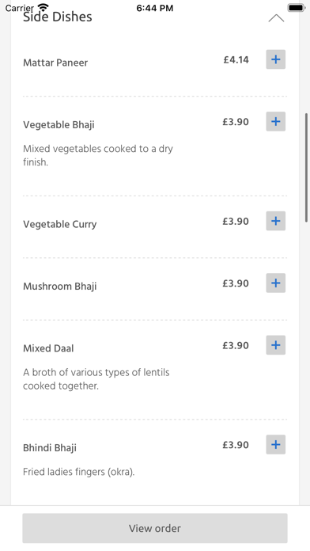Click the £4.14 price of Mattar Paneer
Image resolution: width=310 pixels, height=551 pixels.
tap(236, 59)
